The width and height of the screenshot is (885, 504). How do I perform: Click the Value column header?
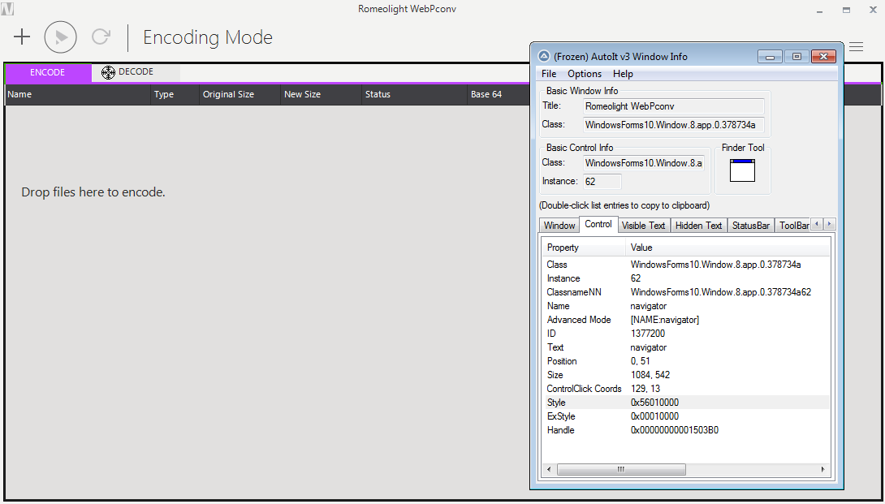(x=727, y=248)
